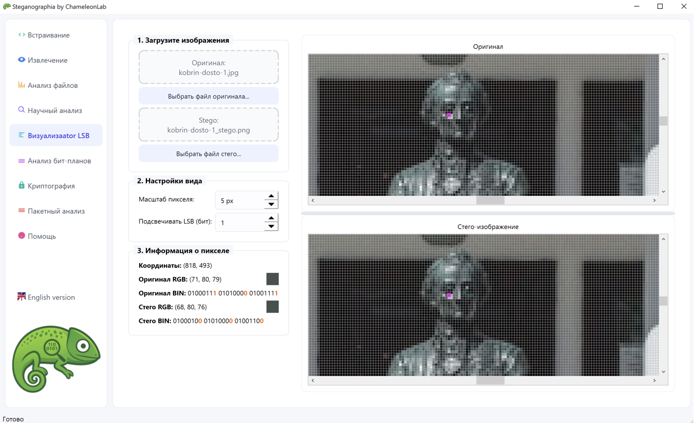Click the magenta pixel in Оригинал image
This screenshot has height=423, width=694.
tap(449, 116)
